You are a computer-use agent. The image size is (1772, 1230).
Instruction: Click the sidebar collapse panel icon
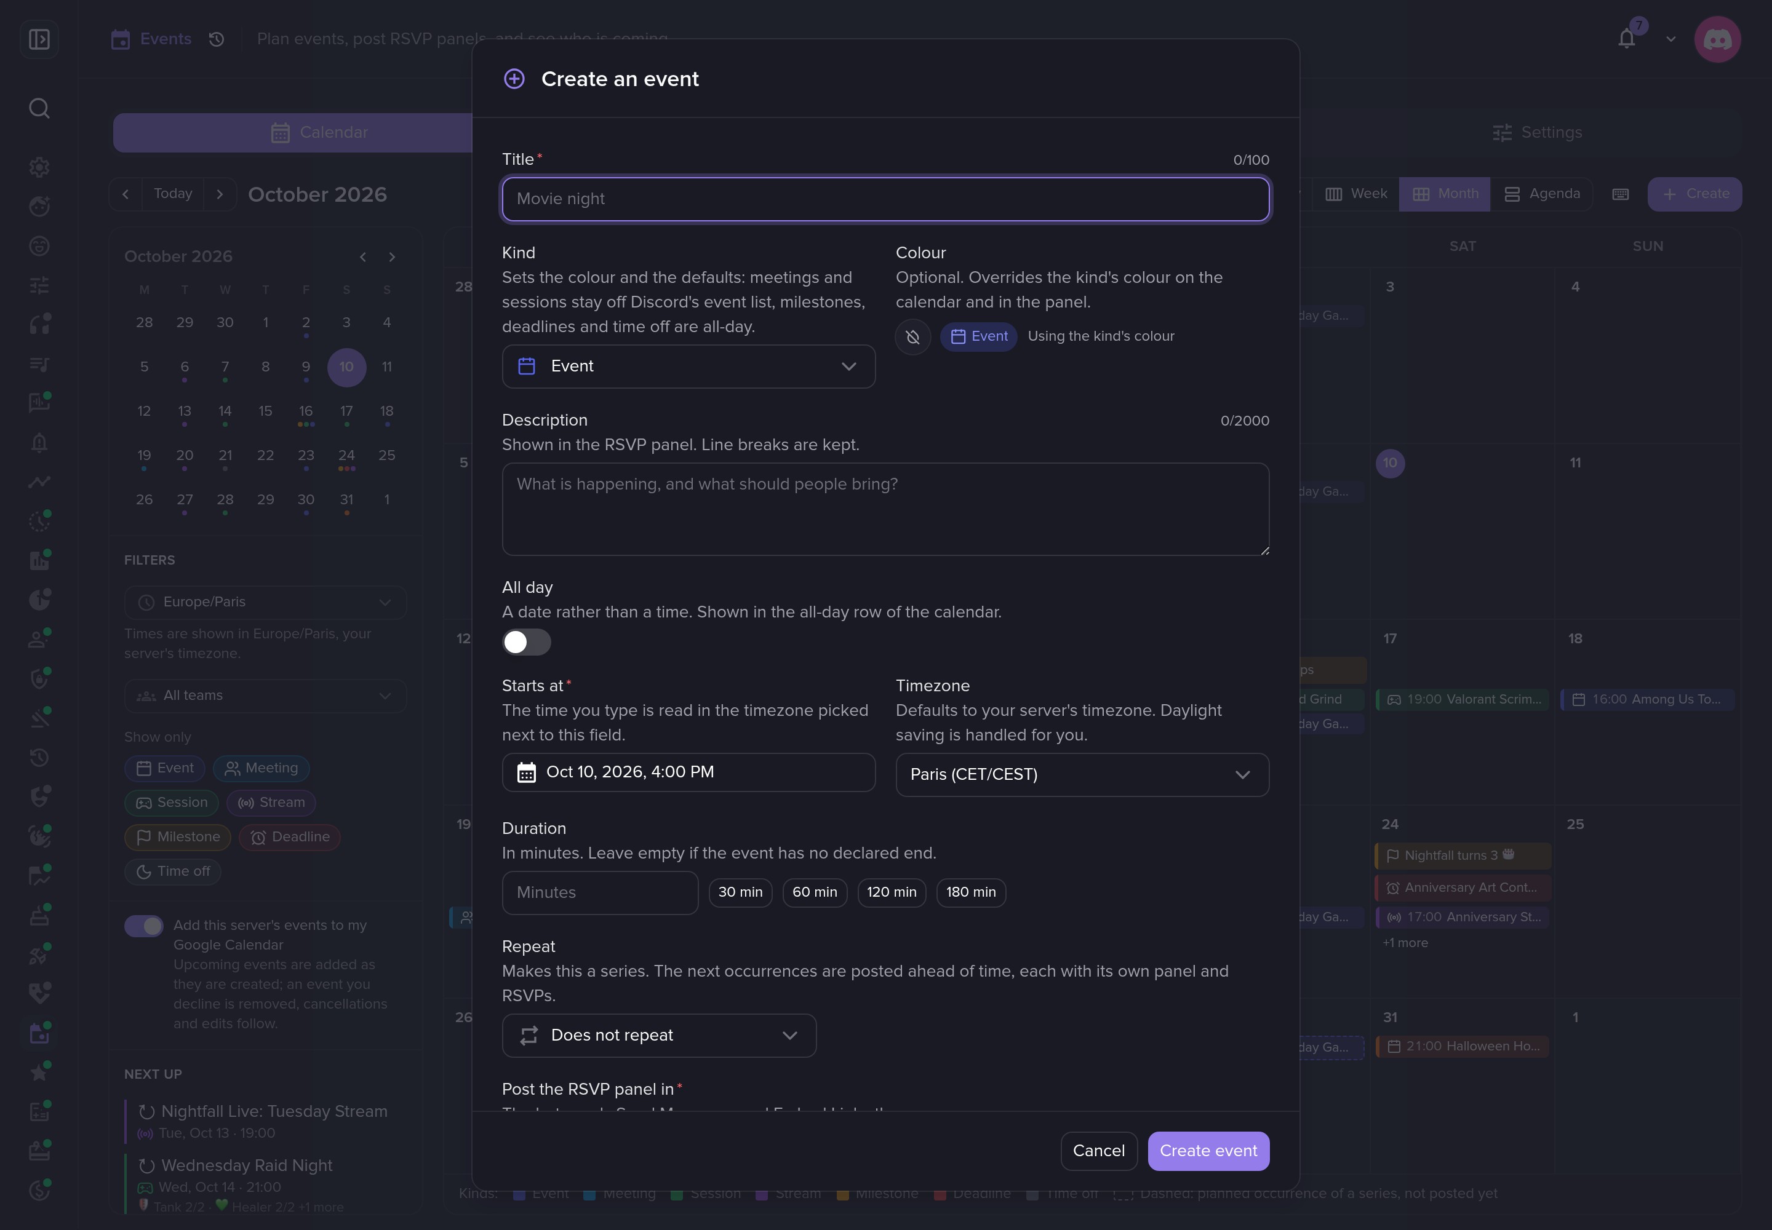click(x=39, y=39)
